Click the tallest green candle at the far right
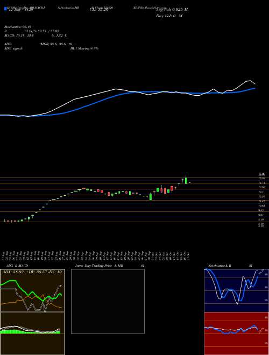Screen dimensions: 269x355 [186, 180]
